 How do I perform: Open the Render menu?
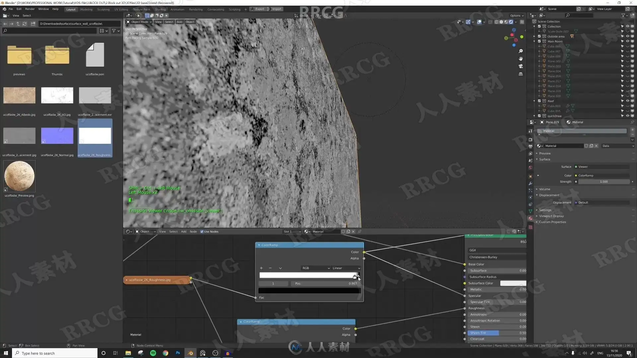[x=30, y=9]
